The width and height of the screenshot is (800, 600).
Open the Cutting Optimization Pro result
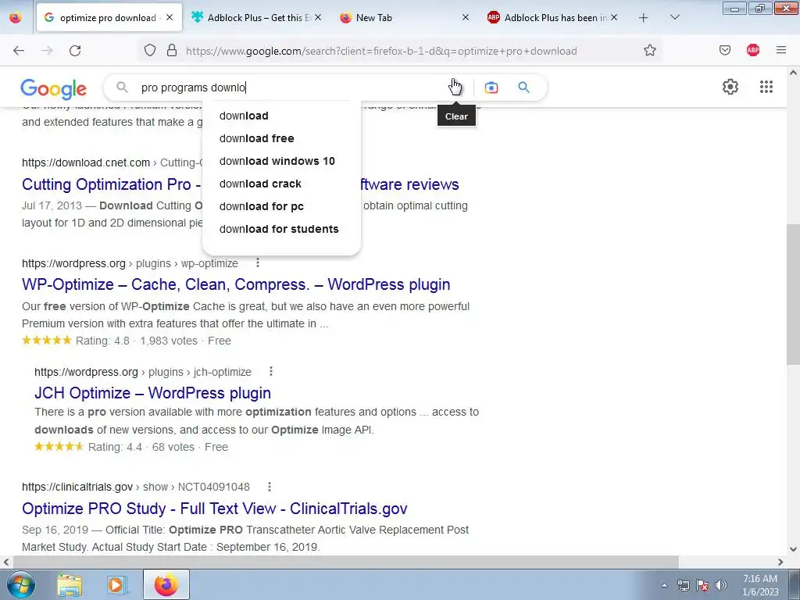(111, 184)
